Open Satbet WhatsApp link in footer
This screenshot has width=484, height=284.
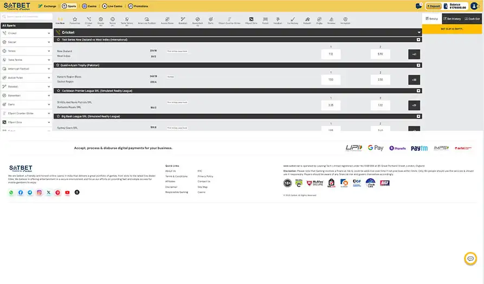tap(11, 192)
